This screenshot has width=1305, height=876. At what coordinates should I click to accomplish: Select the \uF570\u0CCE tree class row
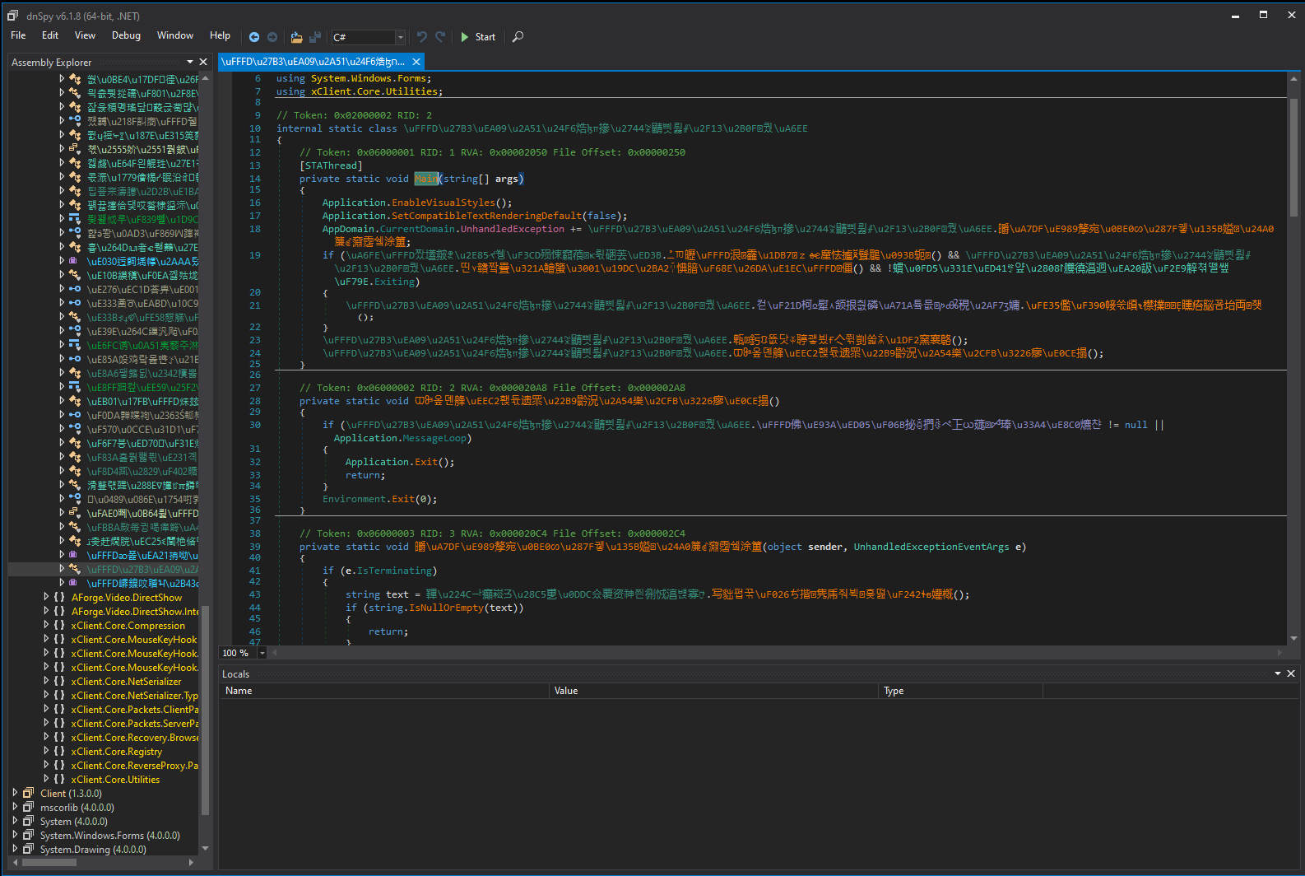pos(143,429)
